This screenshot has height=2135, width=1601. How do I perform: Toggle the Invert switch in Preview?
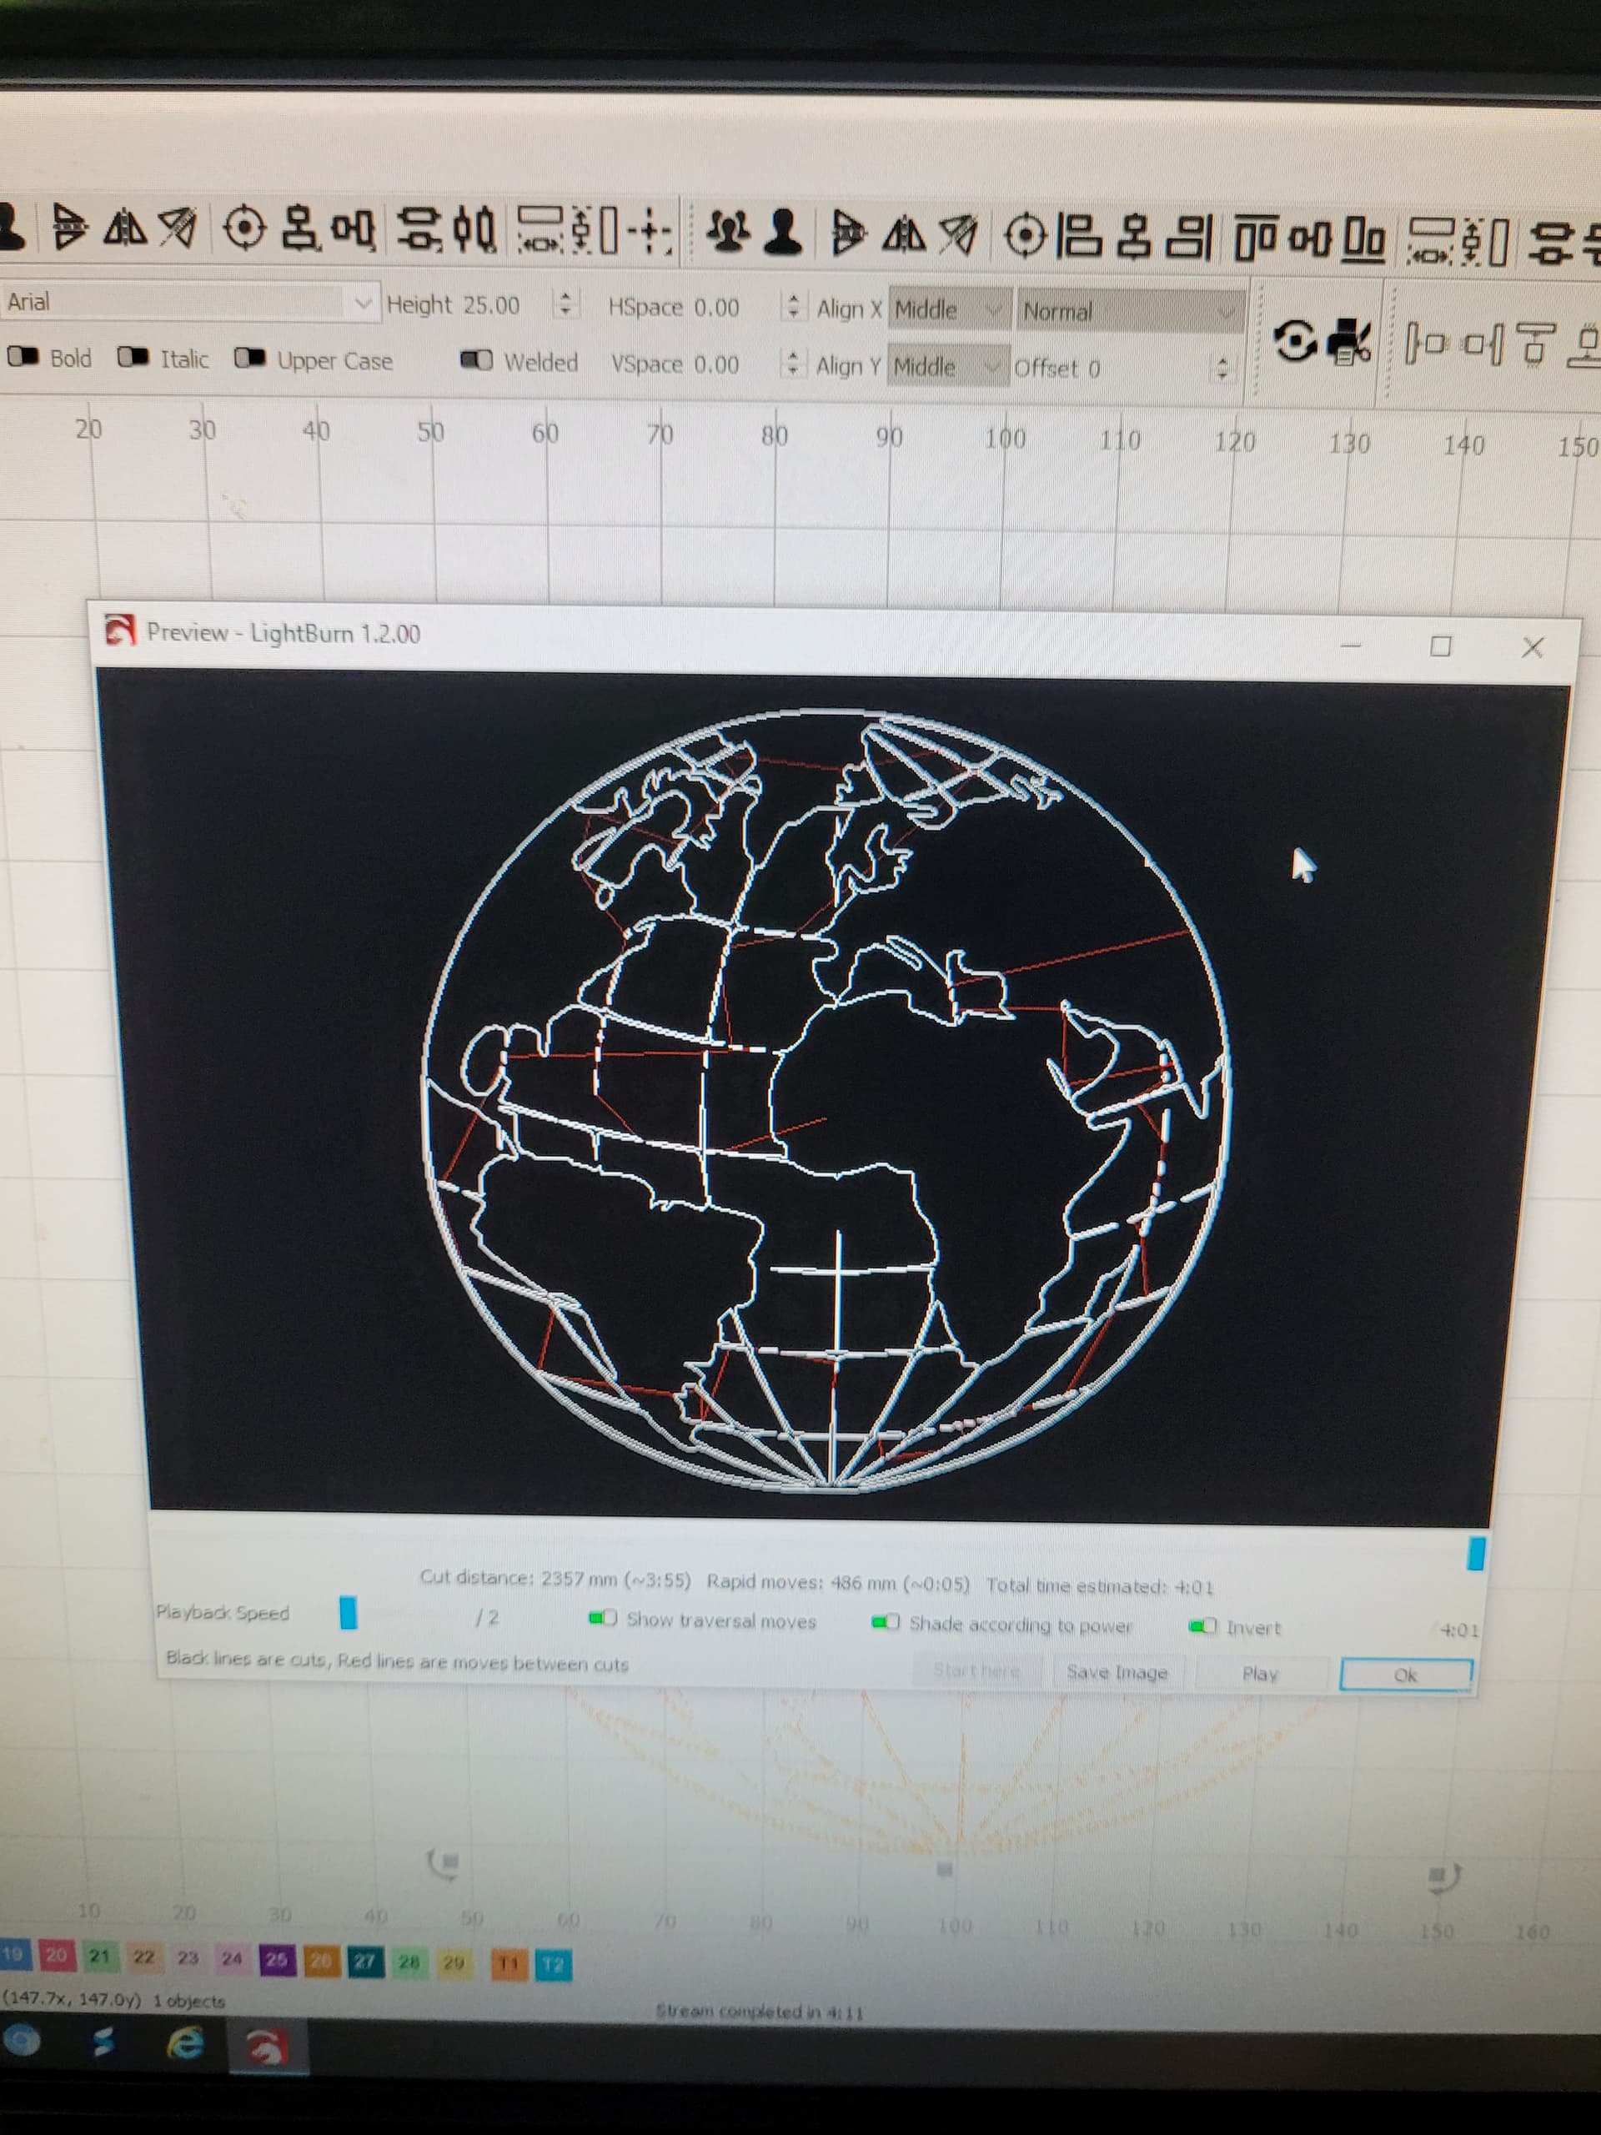click(1203, 1626)
